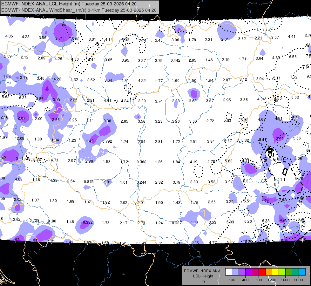Click the map value 3.82
The image size is (311, 286).
coord(242,39)
